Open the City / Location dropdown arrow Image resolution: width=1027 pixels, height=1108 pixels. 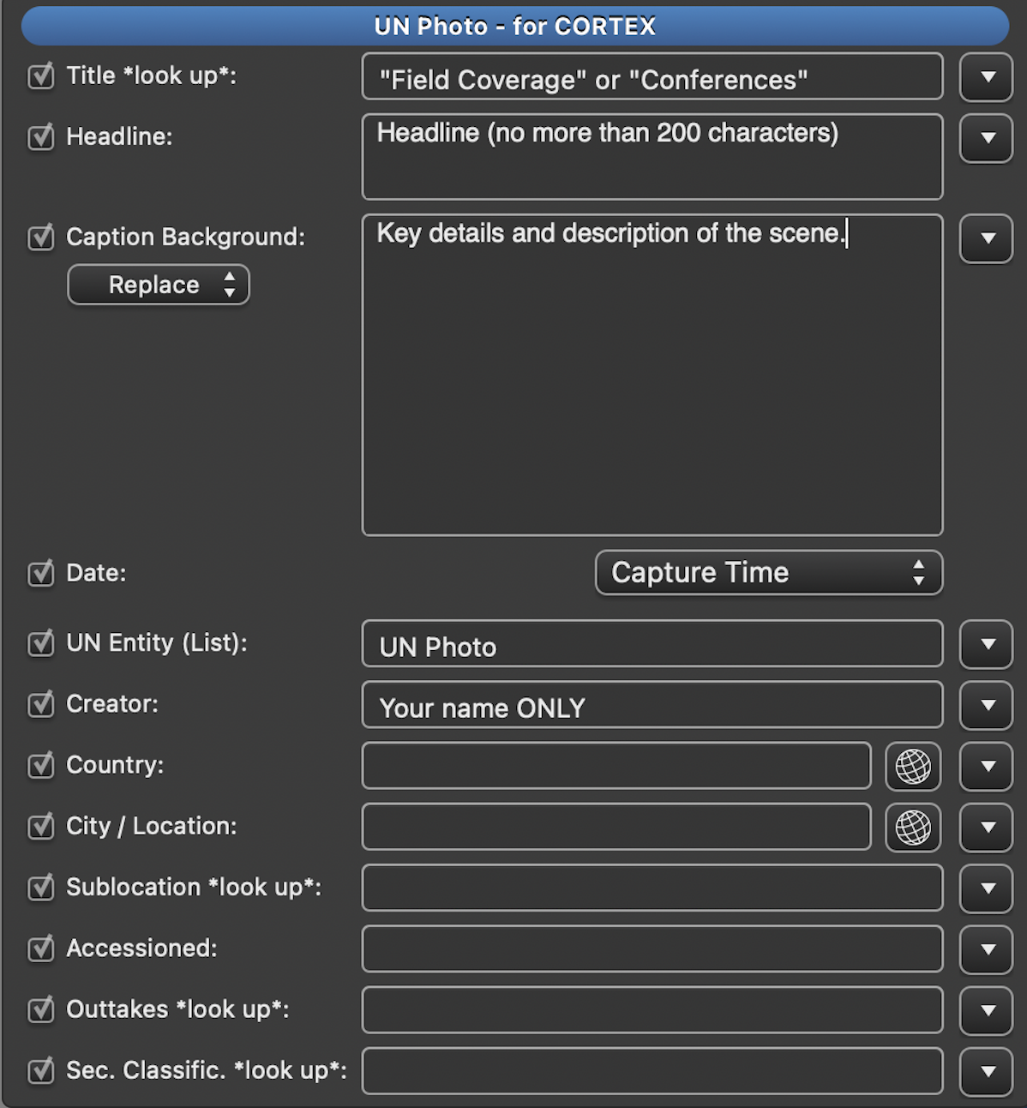[987, 828]
